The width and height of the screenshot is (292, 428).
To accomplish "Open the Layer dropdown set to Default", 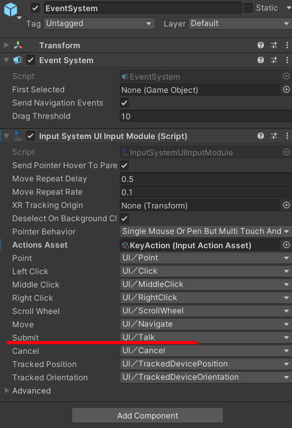I will tap(240, 23).
